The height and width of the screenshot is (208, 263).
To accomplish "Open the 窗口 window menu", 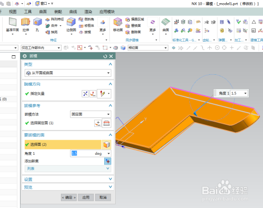I will pos(43,4).
